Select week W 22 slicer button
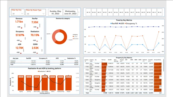The width and height of the screenshot is (173, 97). (105, 12)
